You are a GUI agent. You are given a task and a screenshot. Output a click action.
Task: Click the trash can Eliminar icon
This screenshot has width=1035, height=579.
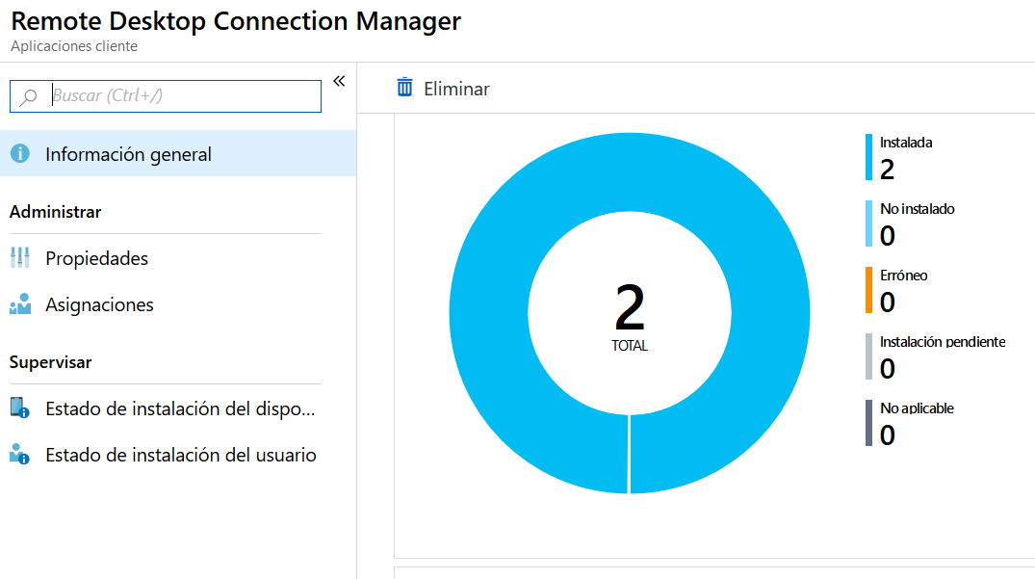point(404,87)
